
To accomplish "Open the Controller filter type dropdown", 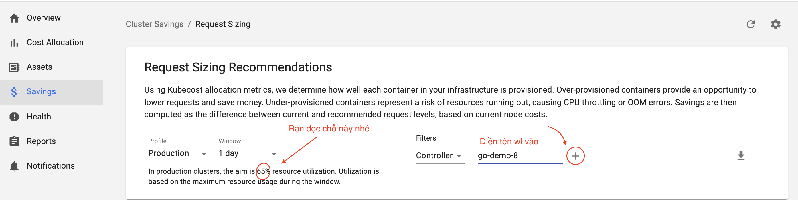I will [440, 155].
